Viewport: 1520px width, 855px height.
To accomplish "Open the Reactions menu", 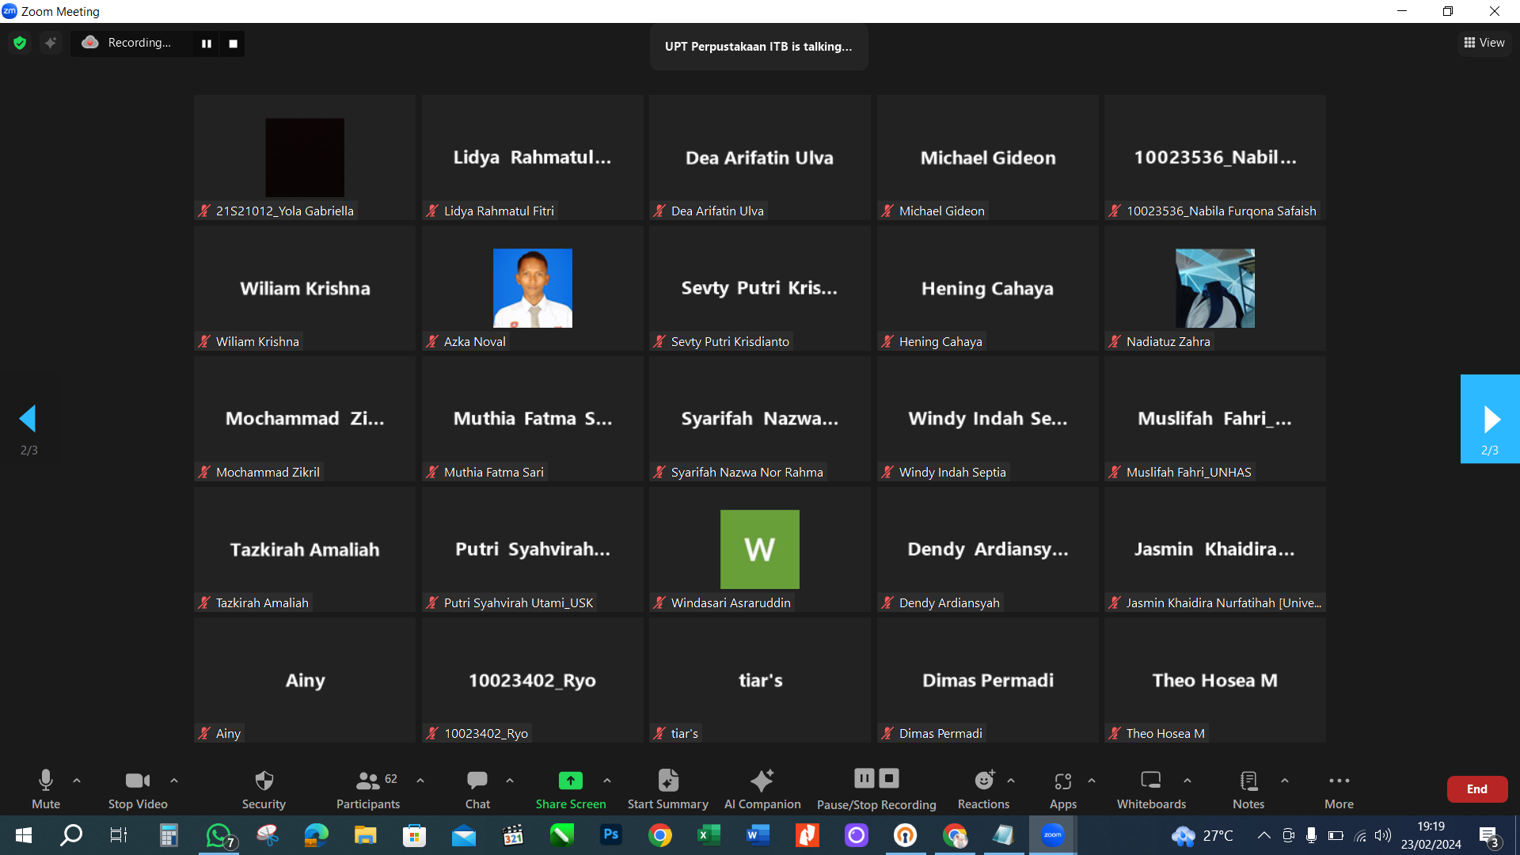I will click(983, 789).
